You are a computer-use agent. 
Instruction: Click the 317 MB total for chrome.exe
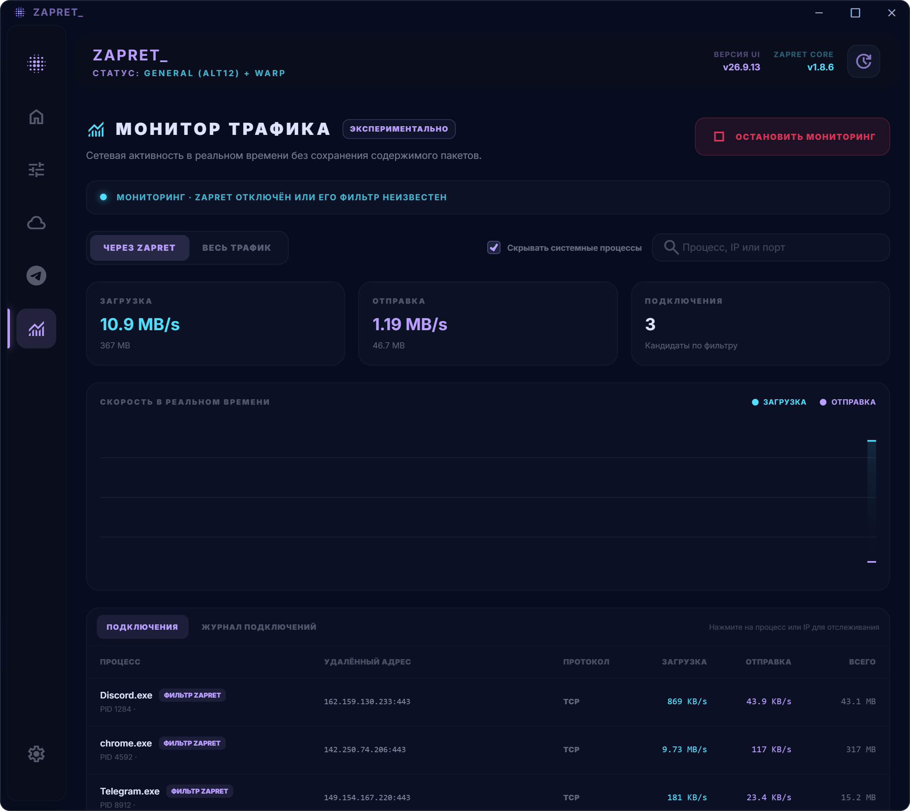click(x=860, y=749)
